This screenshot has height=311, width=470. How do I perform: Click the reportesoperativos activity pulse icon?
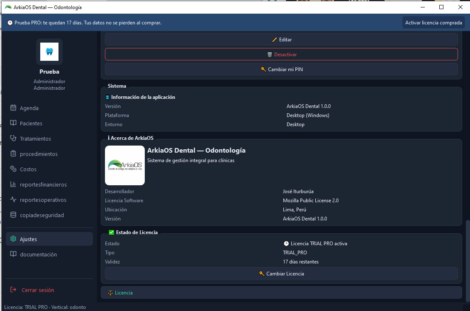(13, 200)
